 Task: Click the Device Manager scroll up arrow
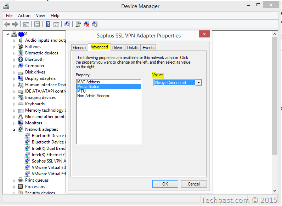(275, 34)
